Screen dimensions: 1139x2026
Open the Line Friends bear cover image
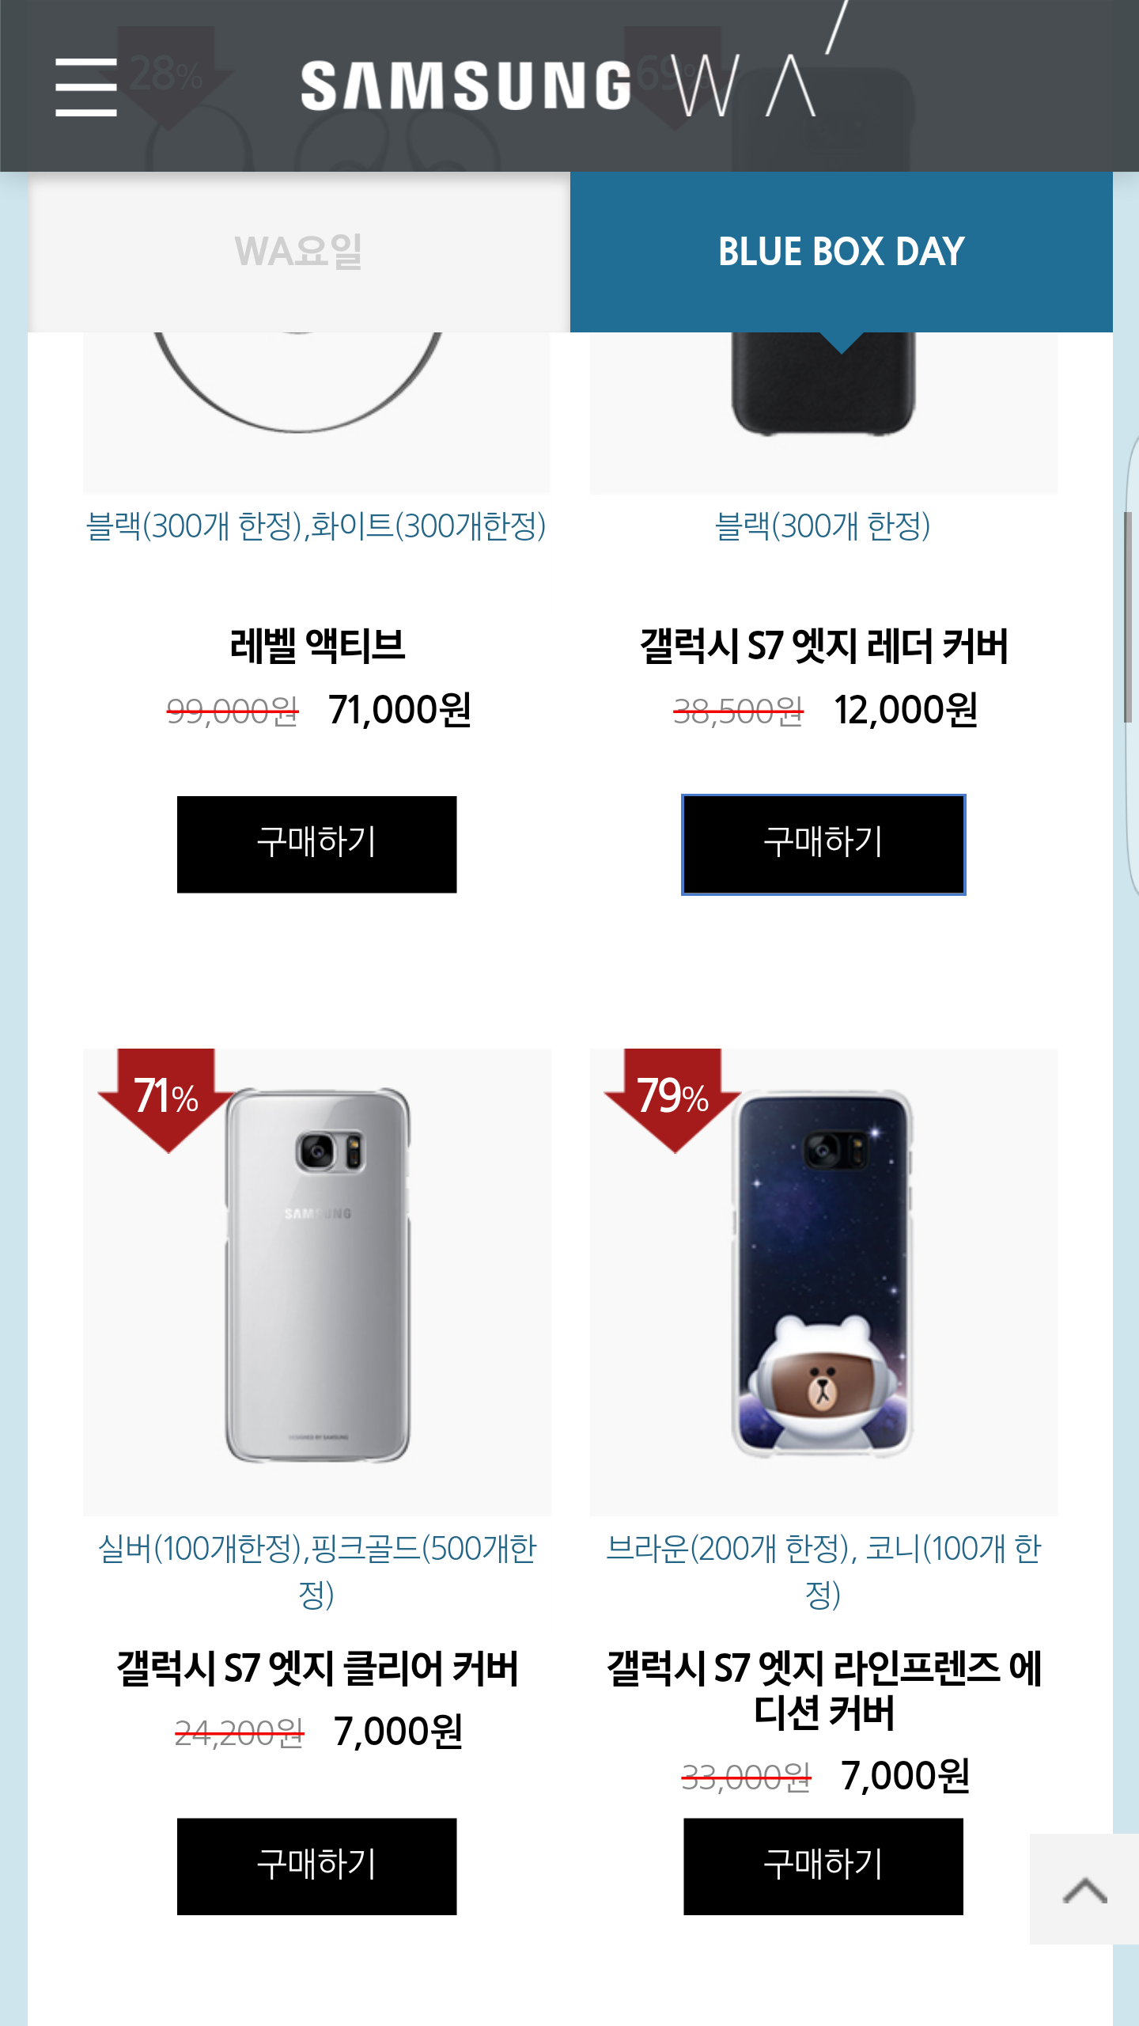[823, 1282]
